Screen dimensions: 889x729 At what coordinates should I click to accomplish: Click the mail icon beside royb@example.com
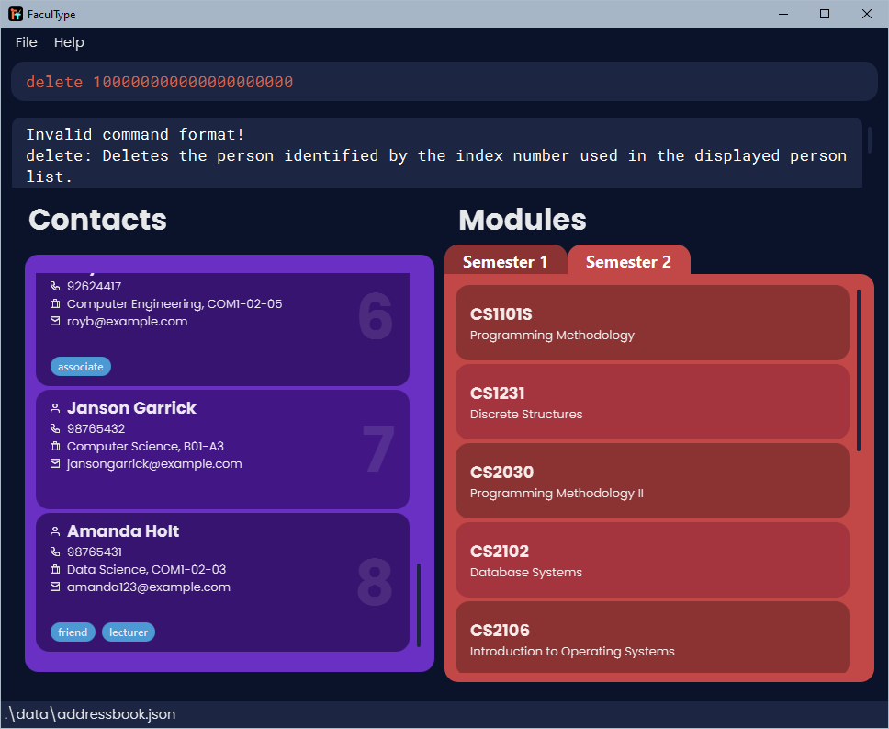coord(55,321)
